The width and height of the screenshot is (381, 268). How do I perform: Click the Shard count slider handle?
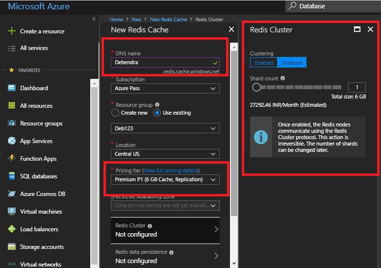256,88
